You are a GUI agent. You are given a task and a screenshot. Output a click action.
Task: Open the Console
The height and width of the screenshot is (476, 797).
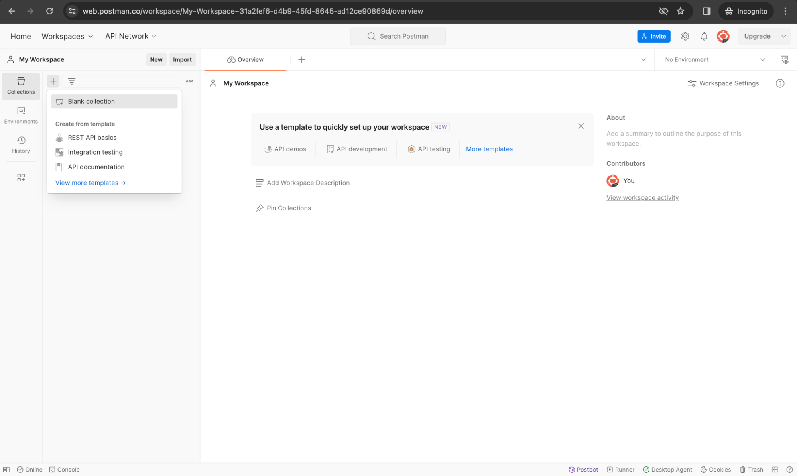click(64, 469)
